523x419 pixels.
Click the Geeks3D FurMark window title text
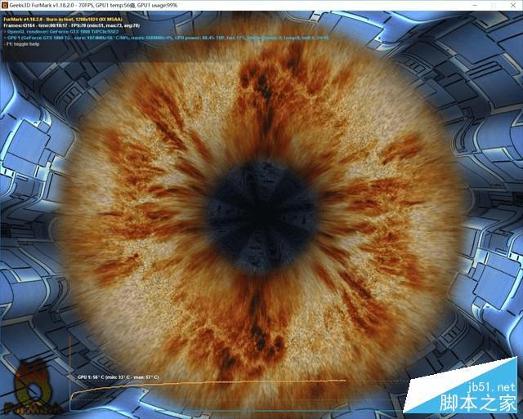coord(93,6)
